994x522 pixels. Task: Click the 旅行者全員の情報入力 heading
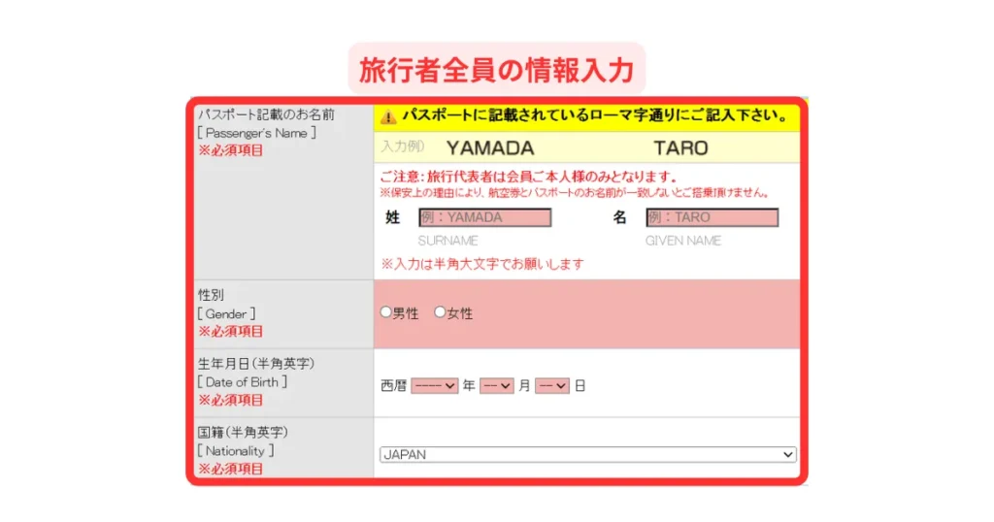click(x=496, y=70)
